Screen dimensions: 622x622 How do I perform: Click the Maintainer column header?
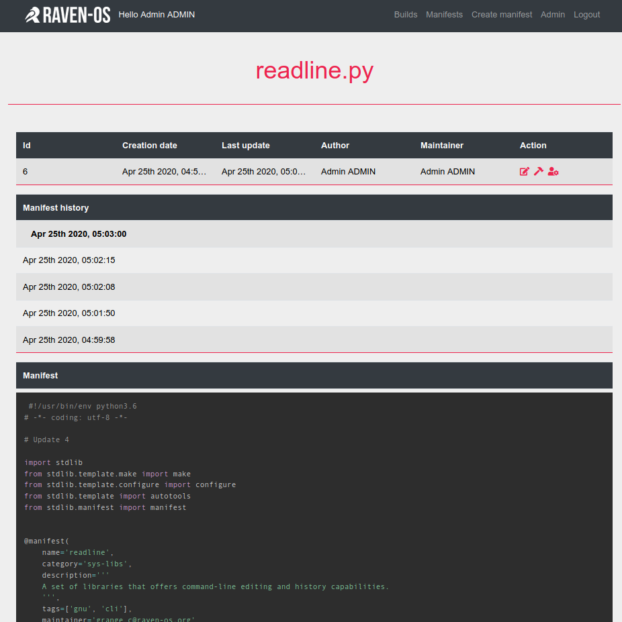tap(442, 146)
